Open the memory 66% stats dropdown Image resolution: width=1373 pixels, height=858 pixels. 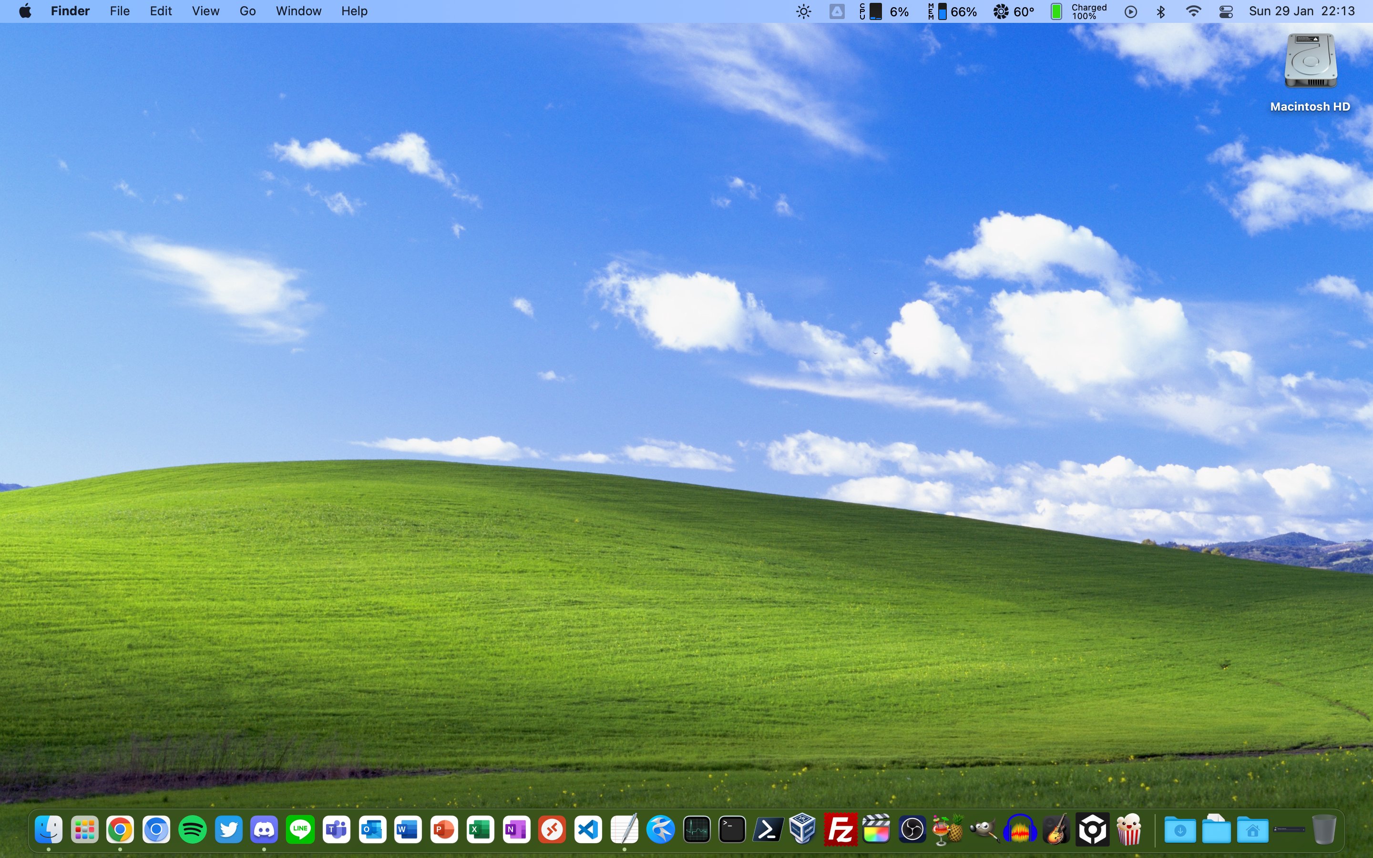(x=953, y=11)
